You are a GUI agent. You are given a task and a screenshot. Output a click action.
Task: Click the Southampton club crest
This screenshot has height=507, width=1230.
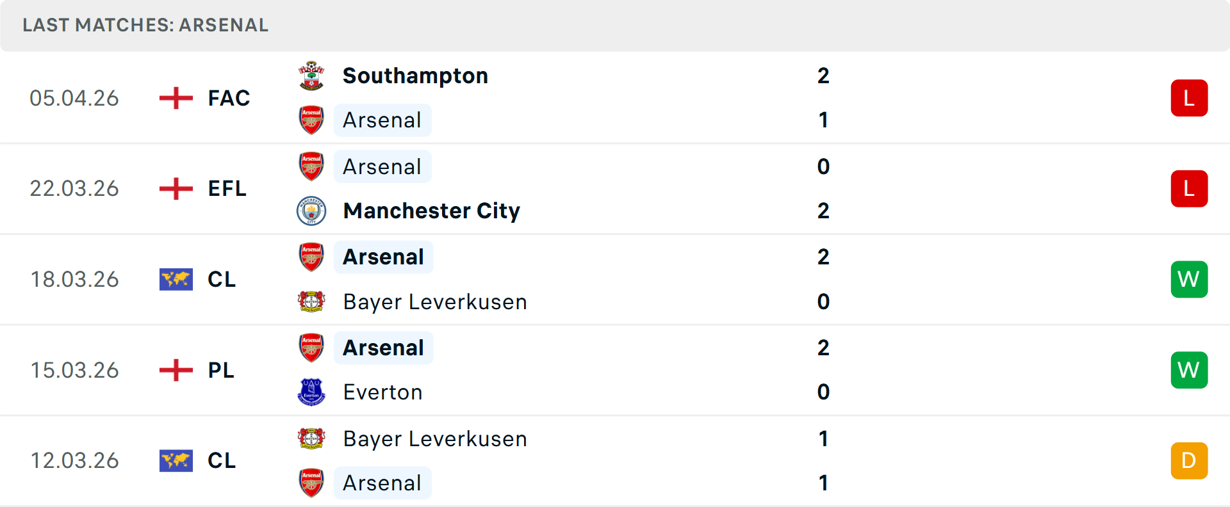(311, 75)
